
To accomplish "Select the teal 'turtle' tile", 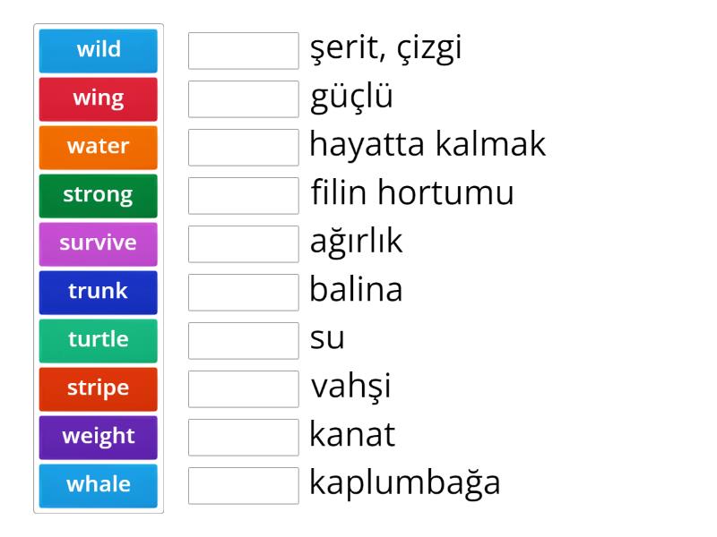I will coord(99,340).
